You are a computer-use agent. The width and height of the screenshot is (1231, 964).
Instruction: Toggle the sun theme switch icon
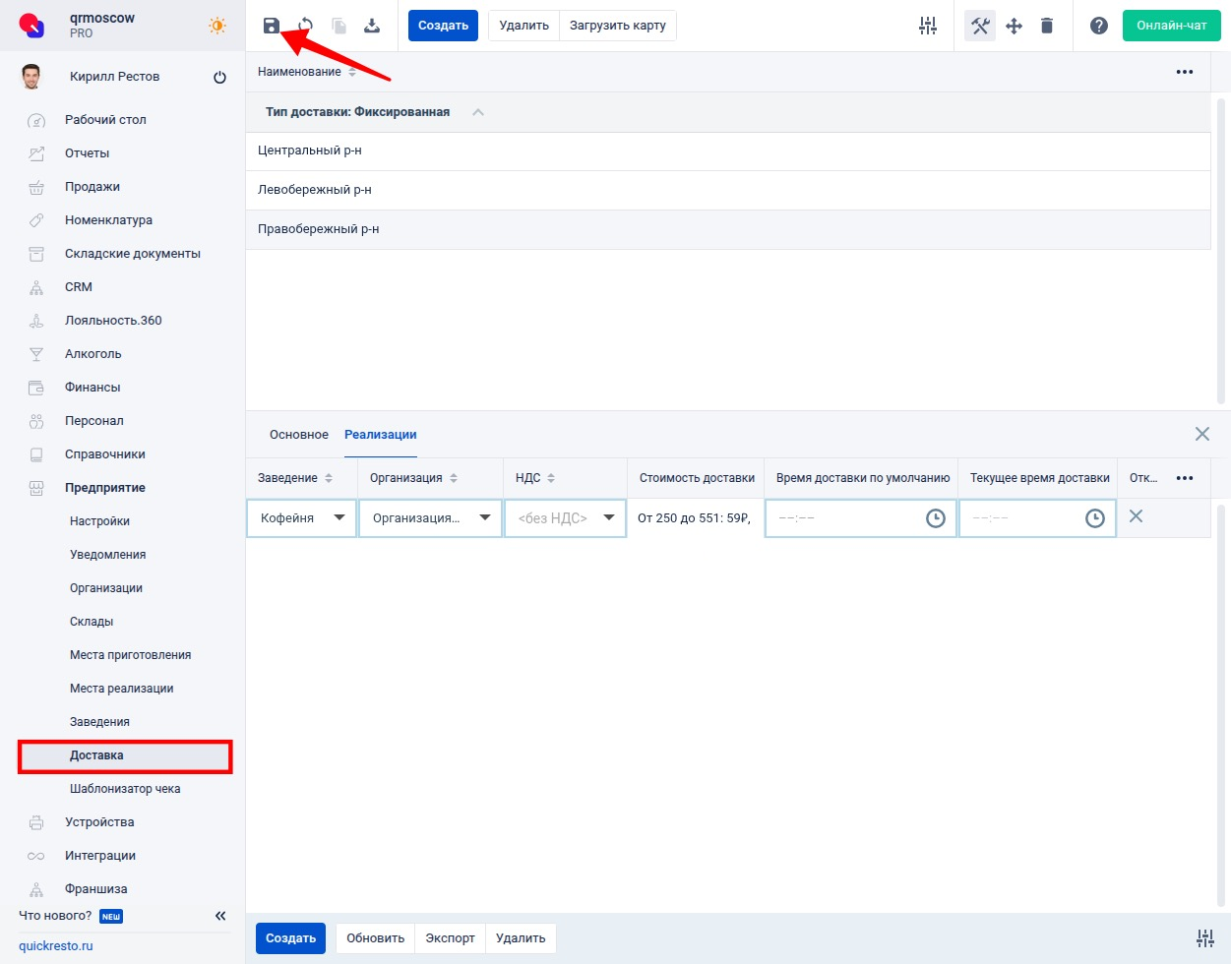[x=217, y=26]
